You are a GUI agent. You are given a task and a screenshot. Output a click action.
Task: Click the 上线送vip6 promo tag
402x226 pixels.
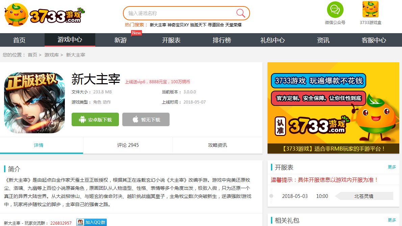(157, 82)
